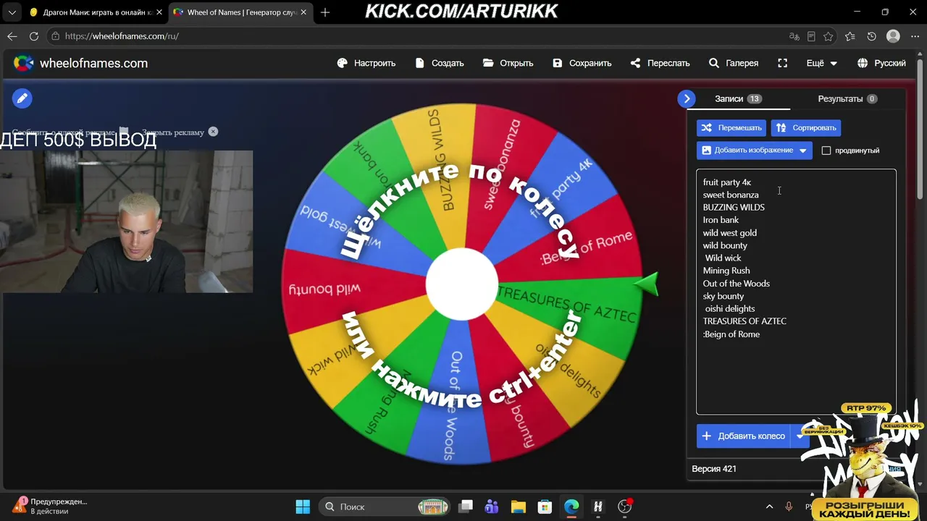Click the 'BUZZING WILDS' entry line
927x521 pixels.
coord(734,207)
